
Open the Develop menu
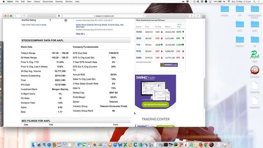tap(59, 2)
